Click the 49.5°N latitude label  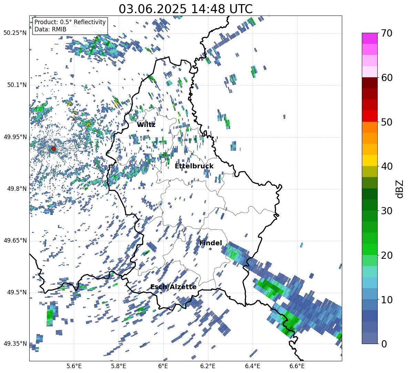(x=17, y=292)
